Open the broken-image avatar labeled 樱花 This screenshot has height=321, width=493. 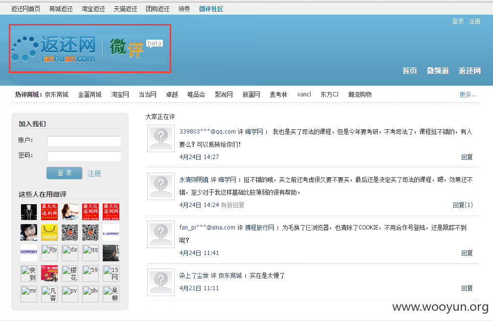[70, 274]
